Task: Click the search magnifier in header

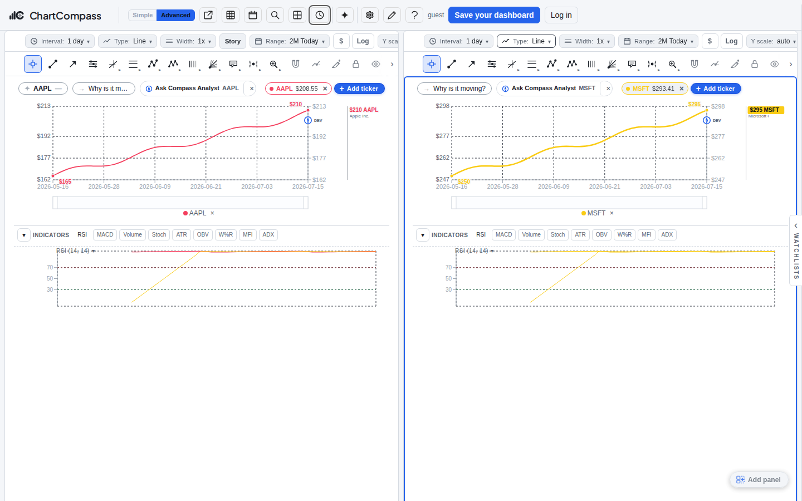Action: coord(275,15)
